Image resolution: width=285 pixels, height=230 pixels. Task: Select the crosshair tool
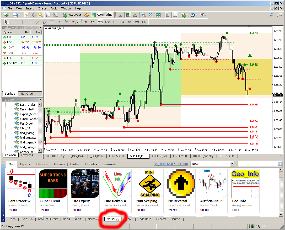[14, 22]
